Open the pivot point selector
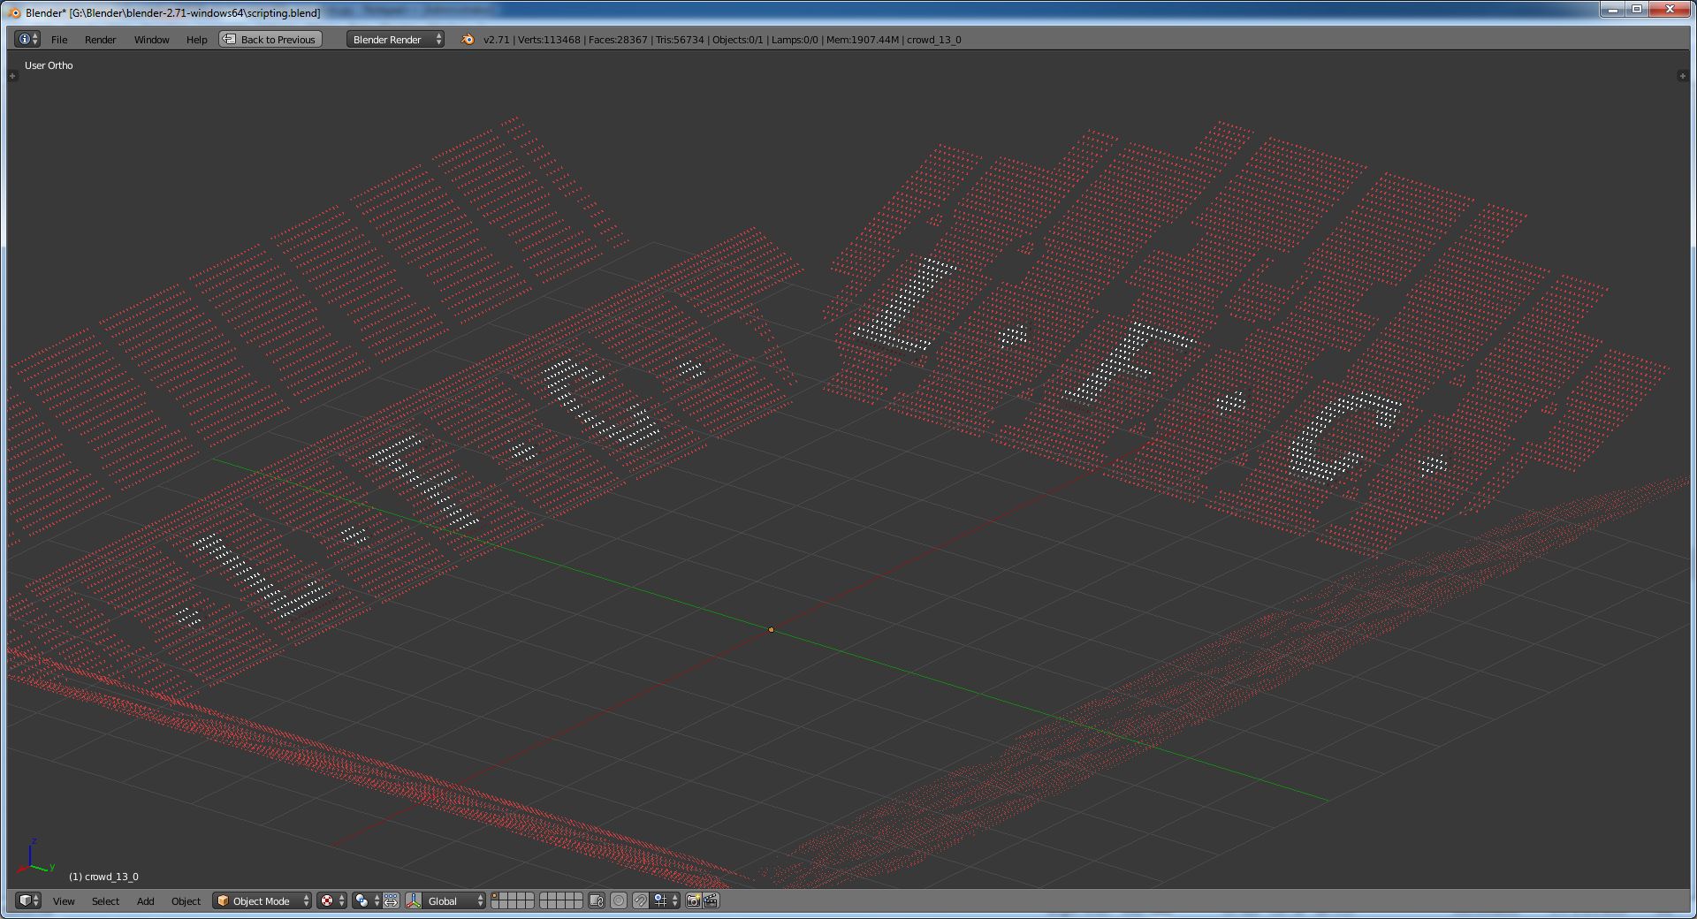The width and height of the screenshot is (1697, 919). coord(366,900)
